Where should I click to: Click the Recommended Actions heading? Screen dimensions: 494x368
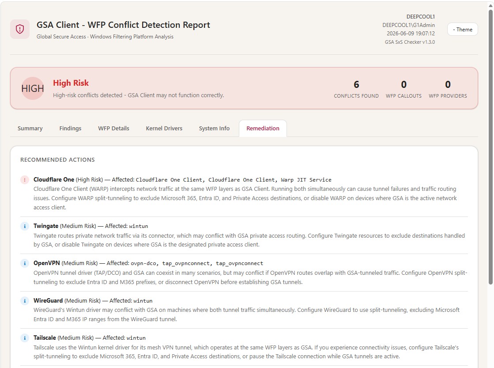click(57, 160)
